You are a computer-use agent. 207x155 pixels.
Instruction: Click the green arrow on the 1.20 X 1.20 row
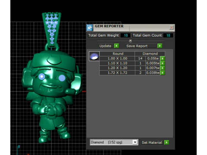pyautogui.click(x=163, y=68)
